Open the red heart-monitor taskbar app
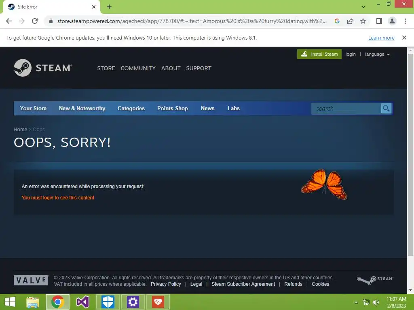Screen dimensions: 414x310 158,302
